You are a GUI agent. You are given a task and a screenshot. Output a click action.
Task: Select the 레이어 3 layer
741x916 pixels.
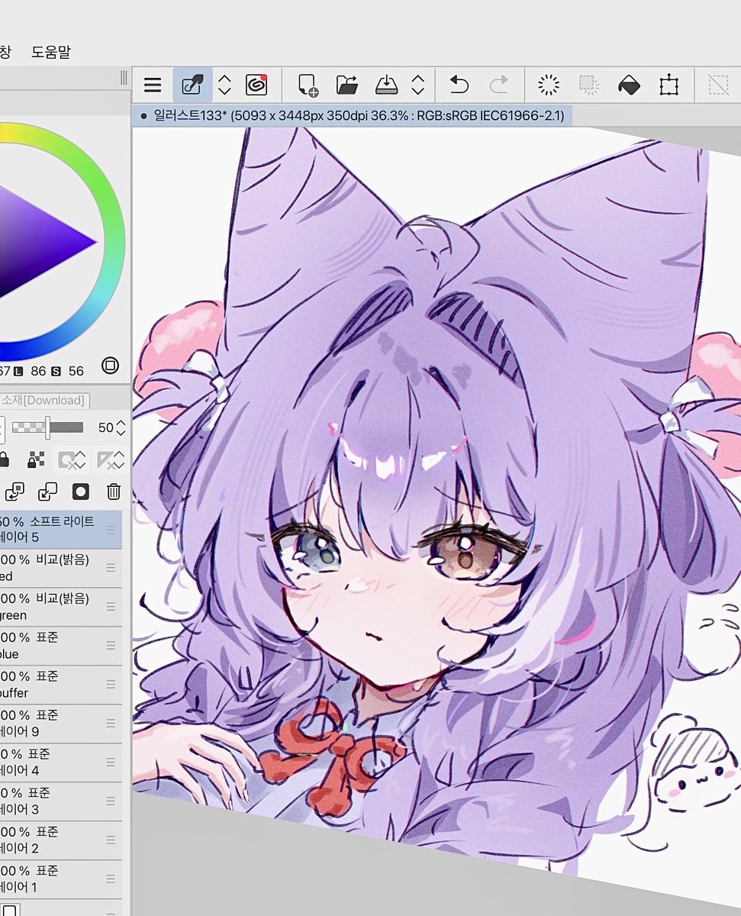[x=61, y=801]
